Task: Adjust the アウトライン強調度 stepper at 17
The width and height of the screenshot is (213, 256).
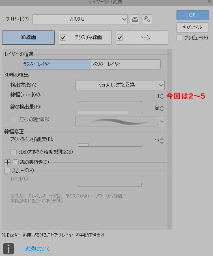Action: tap(161, 141)
